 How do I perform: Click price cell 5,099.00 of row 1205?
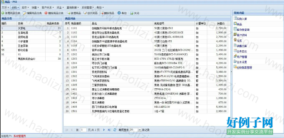point(217,67)
